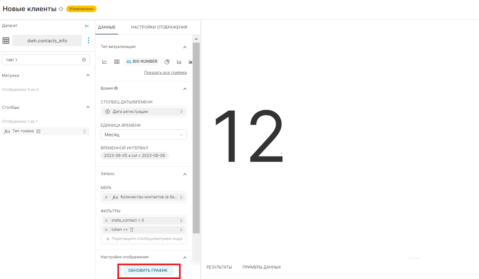Remove the token <> '[]' filter

106,230
